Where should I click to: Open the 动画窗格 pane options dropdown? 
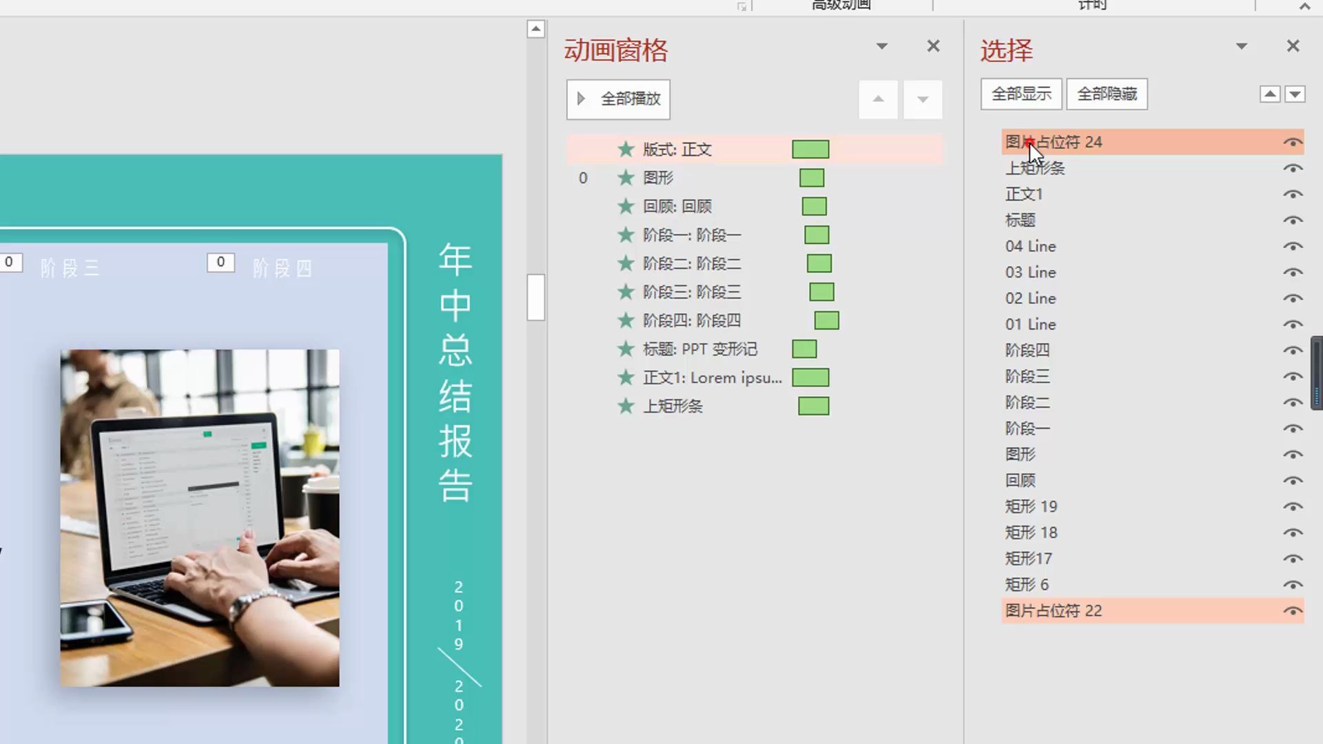(882, 46)
